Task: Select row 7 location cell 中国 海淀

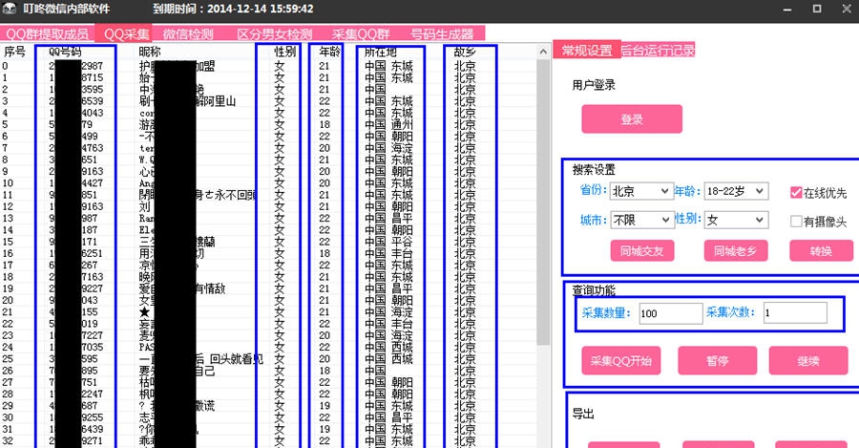Action: [x=389, y=148]
